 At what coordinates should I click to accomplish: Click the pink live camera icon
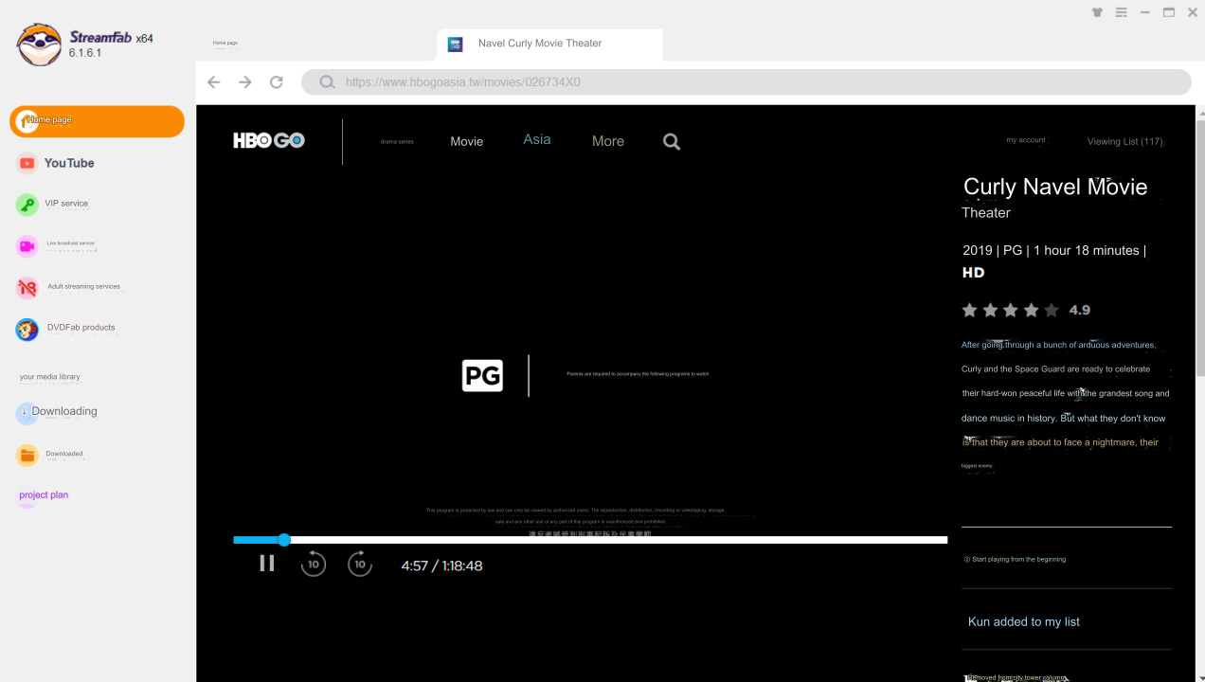[x=27, y=246]
